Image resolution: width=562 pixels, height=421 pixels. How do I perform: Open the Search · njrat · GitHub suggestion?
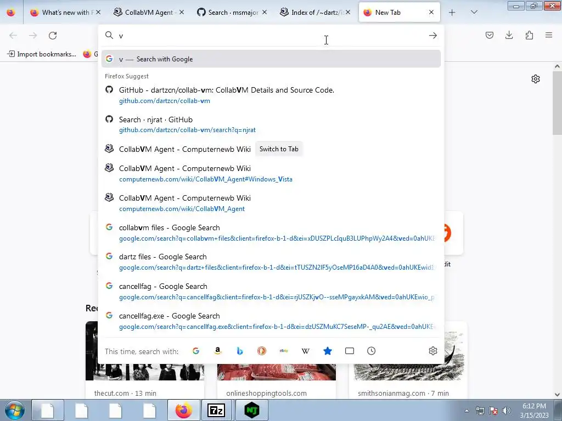[x=271, y=124]
